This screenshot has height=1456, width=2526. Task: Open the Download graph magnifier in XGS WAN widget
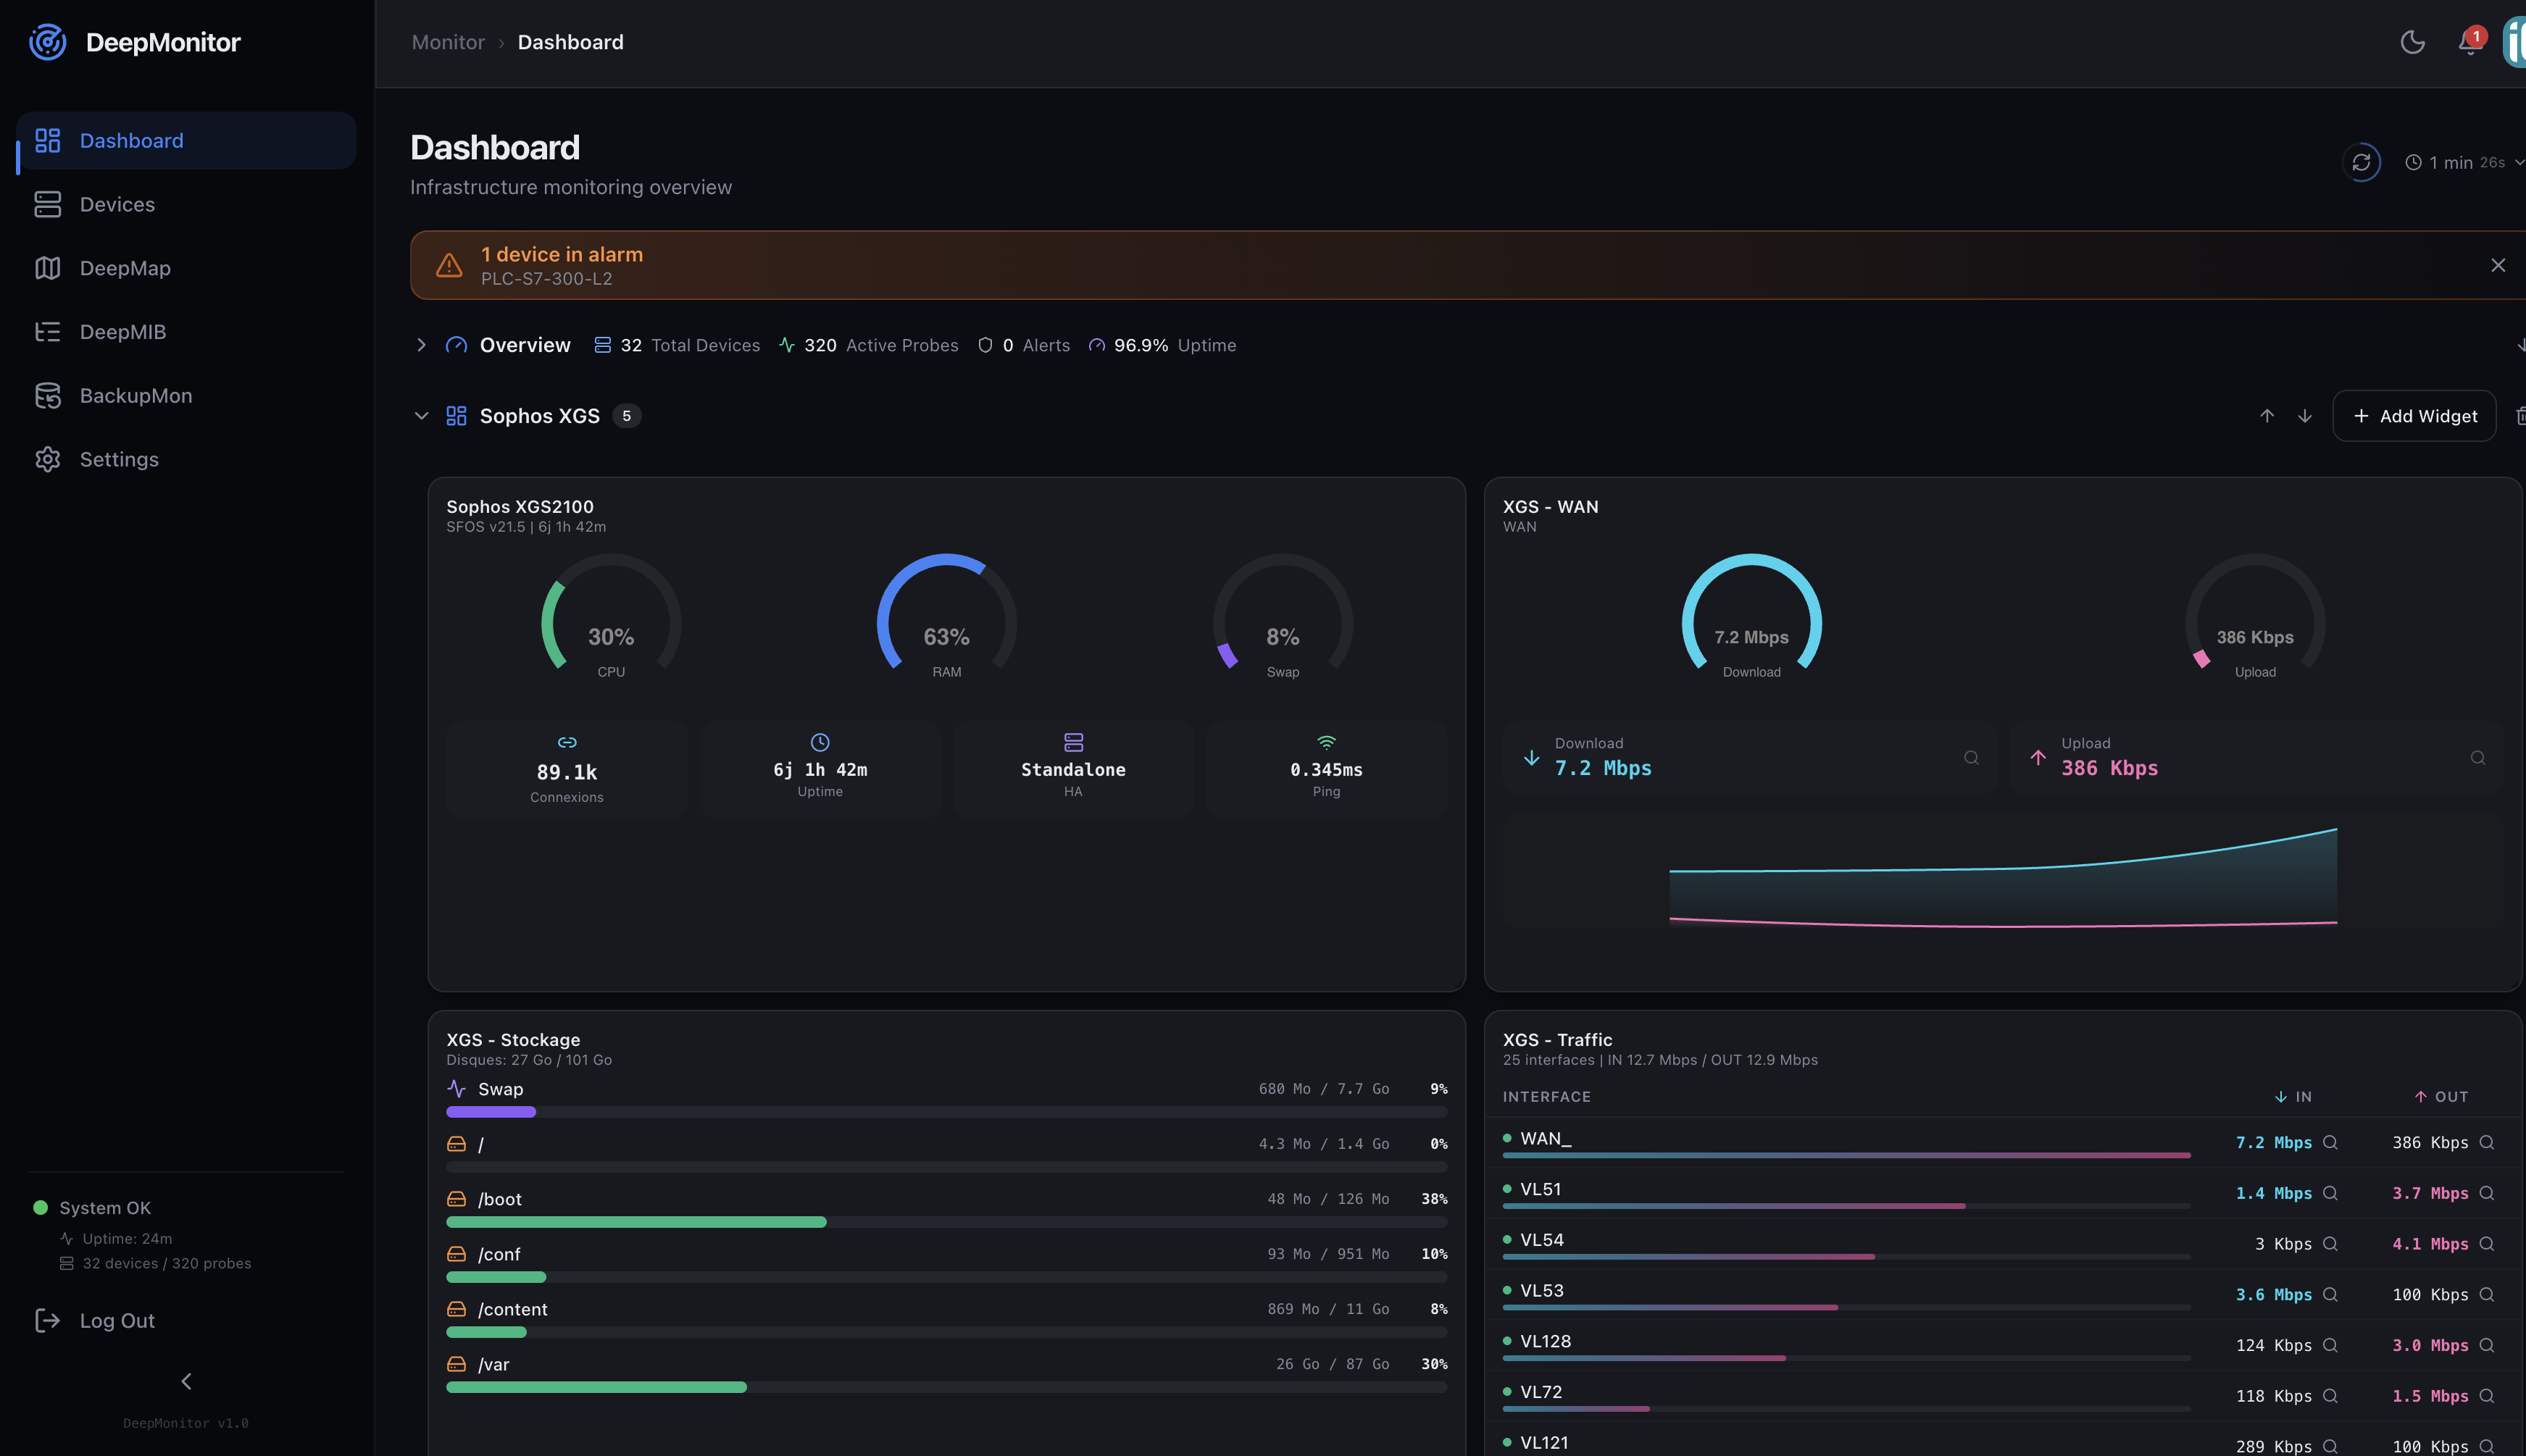tap(1971, 758)
